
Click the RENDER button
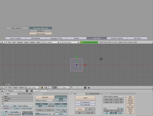(x=45, y=97)
